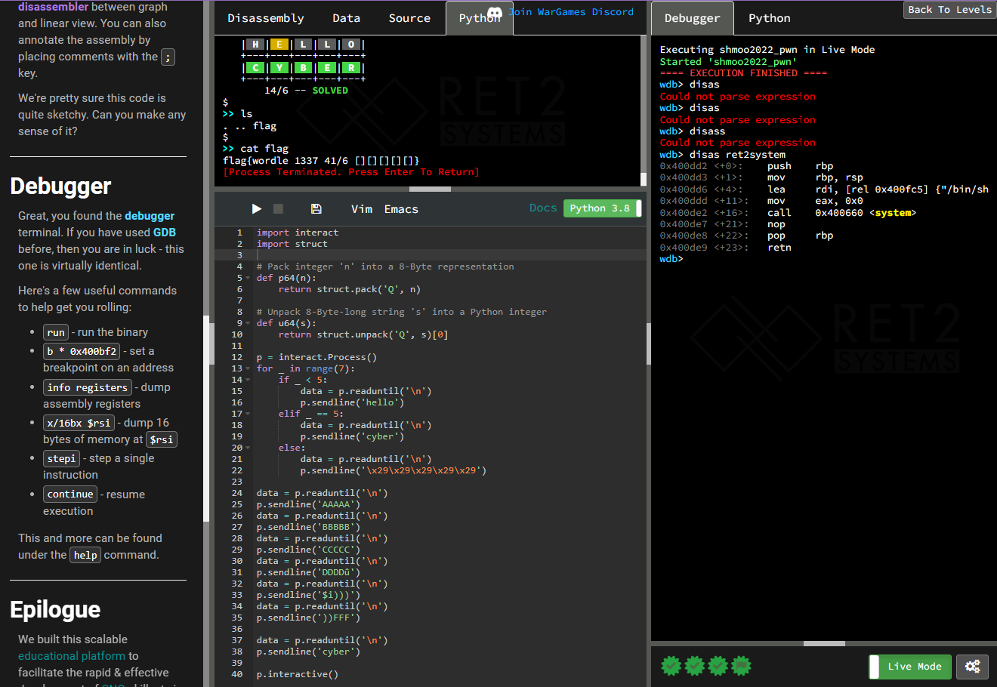
Task: Click the 'help' command chip
Action: (85, 555)
